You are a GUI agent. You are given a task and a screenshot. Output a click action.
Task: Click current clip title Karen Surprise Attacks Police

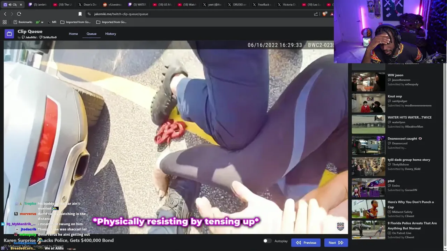pos(59,240)
